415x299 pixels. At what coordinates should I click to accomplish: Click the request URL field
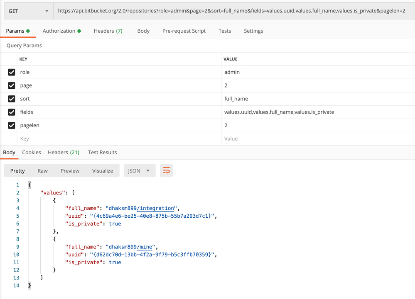(x=234, y=11)
